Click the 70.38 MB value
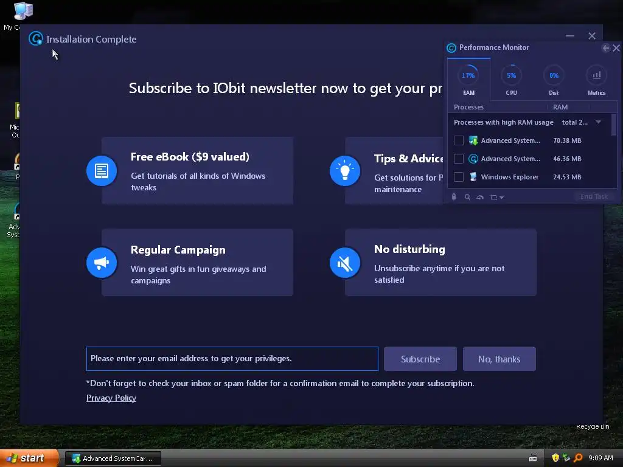The width and height of the screenshot is (623, 467). point(567,140)
